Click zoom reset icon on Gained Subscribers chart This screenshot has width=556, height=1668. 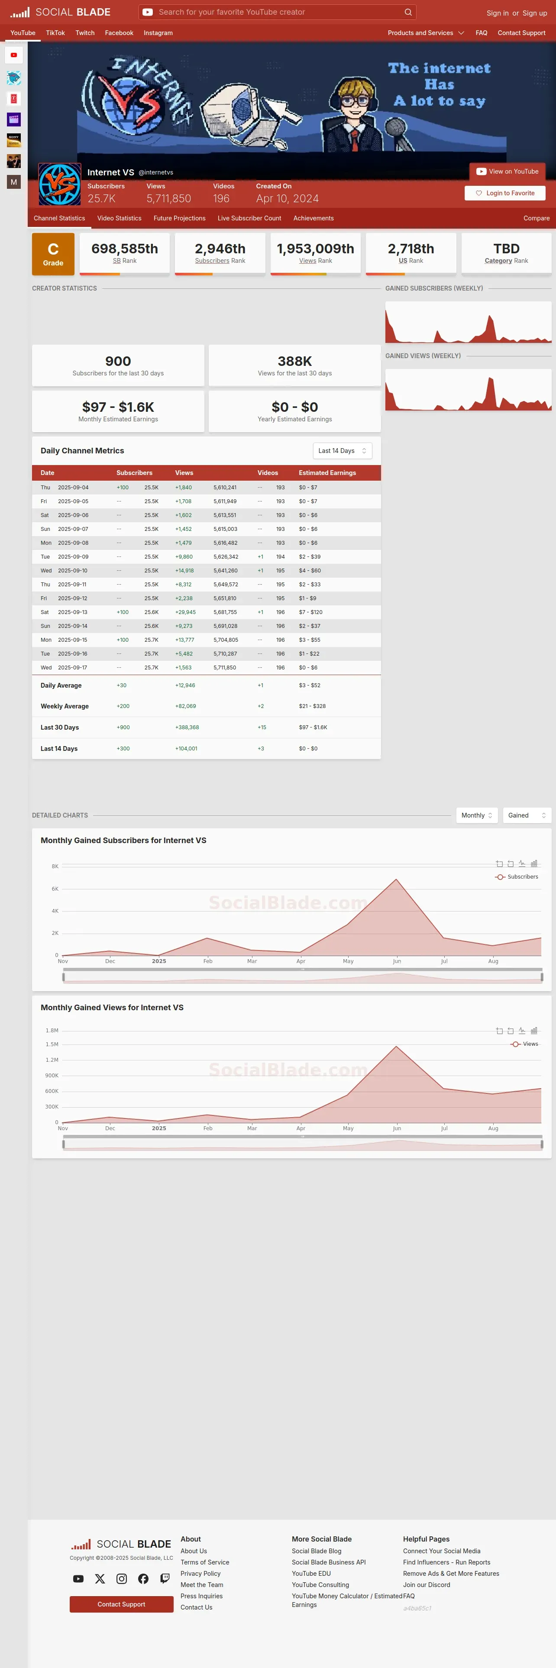[x=511, y=864]
